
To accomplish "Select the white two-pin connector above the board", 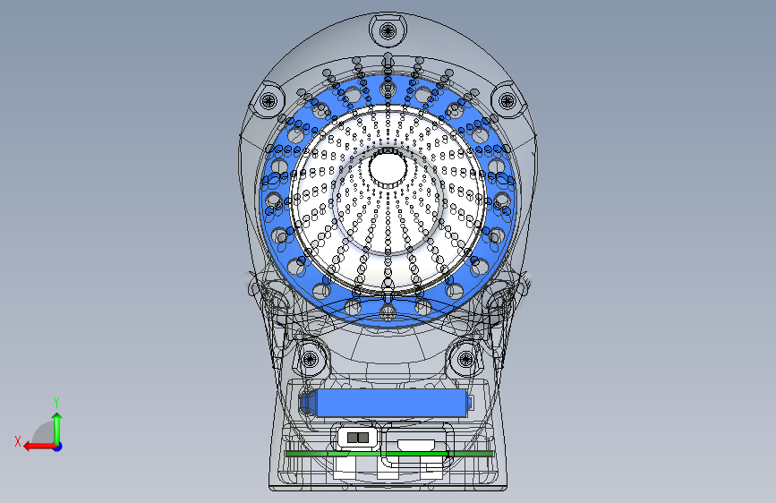I will pos(358,439).
